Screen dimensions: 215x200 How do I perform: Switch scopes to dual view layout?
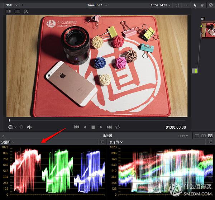point(204,136)
